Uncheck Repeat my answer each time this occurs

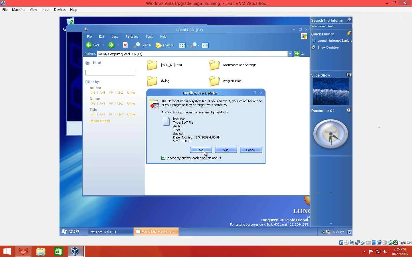[x=163, y=158]
